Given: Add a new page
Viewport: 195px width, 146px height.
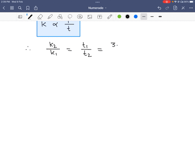Looking at the screenshot, I should click(175, 8).
